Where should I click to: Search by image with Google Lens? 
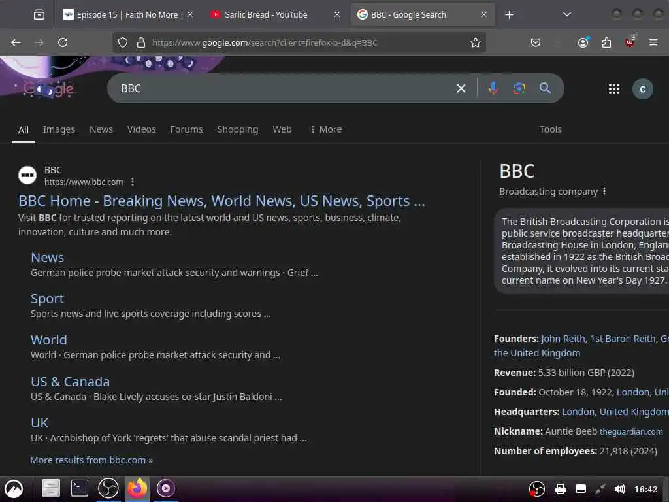coord(519,88)
